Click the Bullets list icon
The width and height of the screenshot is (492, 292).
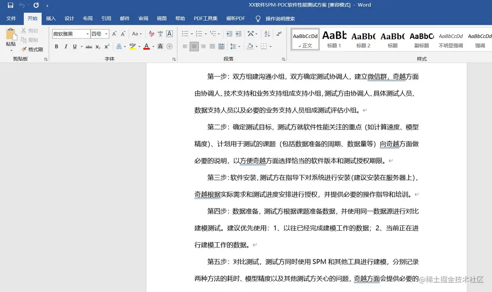tap(184, 34)
